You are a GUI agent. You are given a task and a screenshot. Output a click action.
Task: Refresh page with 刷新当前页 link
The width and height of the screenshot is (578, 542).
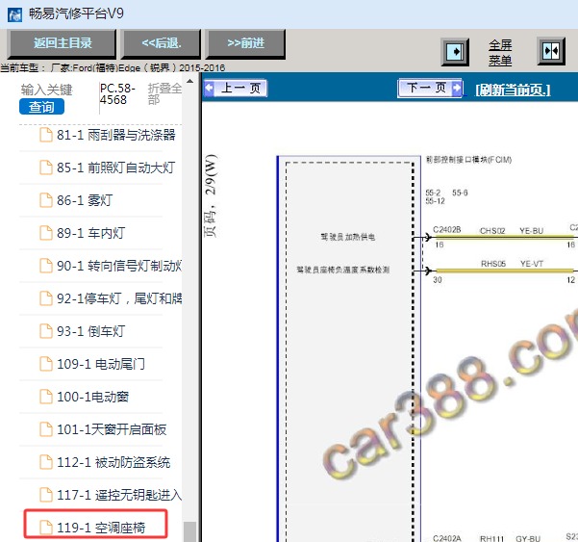pos(513,90)
